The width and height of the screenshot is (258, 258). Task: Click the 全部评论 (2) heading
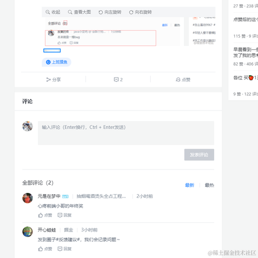(38, 183)
